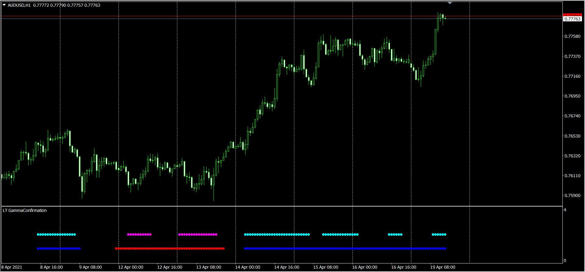Viewport: 585px width, 272px height.
Task: Click the 0.75900 price scale label
Action: pos(572,195)
